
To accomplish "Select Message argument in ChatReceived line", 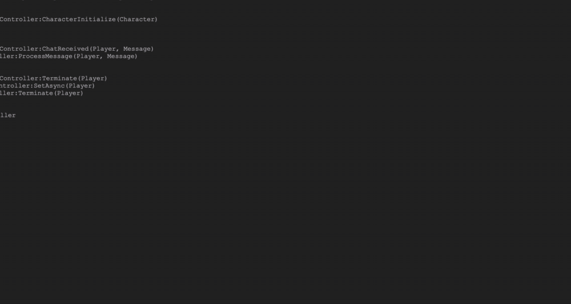I will [137, 49].
